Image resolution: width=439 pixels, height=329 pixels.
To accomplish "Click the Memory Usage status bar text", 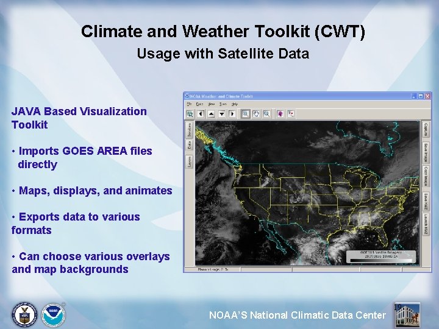I will coord(213,269).
